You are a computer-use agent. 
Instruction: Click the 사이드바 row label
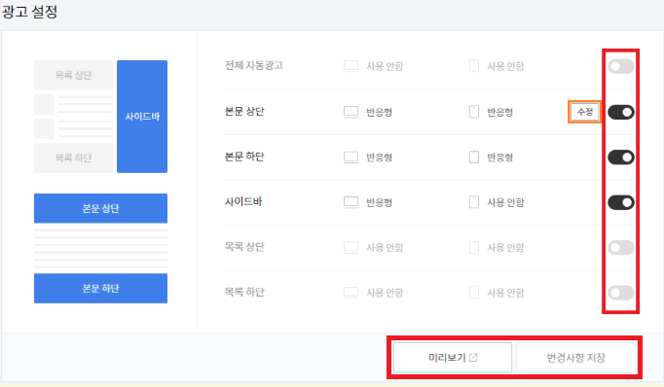click(x=243, y=201)
